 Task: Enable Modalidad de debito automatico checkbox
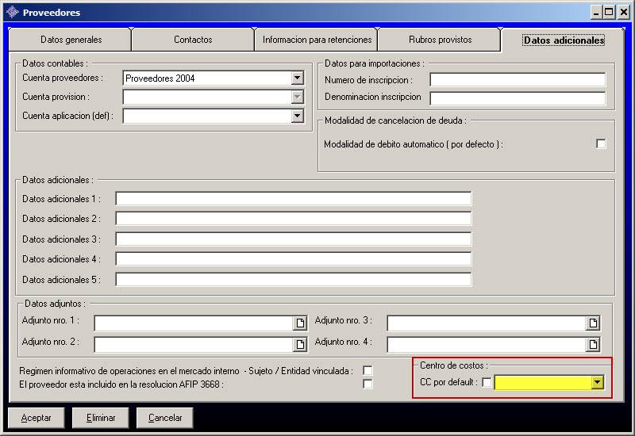(x=601, y=144)
